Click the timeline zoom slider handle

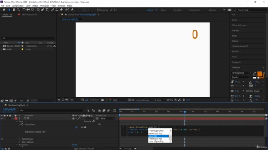click(131, 149)
